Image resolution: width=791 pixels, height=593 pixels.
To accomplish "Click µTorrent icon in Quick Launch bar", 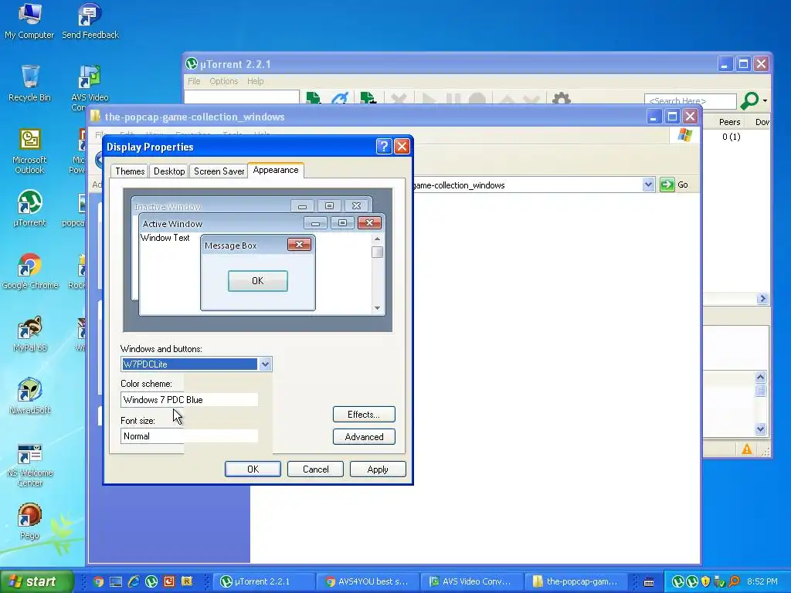I will pyautogui.click(x=151, y=581).
